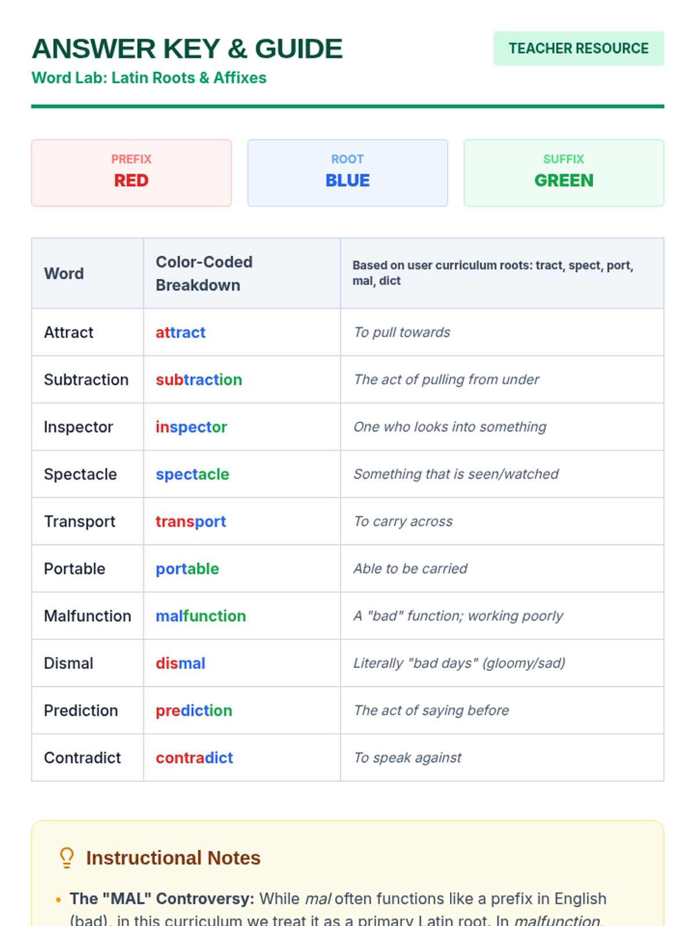Click the Instructional Notes heading
This screenshot has width=695, height=926.
coord(173,858)
